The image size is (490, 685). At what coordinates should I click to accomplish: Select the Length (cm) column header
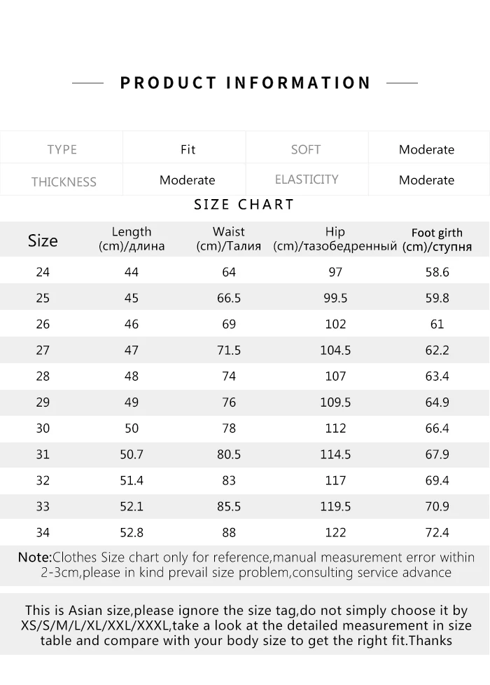tap(132, 238)
